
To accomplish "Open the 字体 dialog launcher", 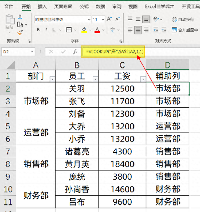I will coord(121,41).
